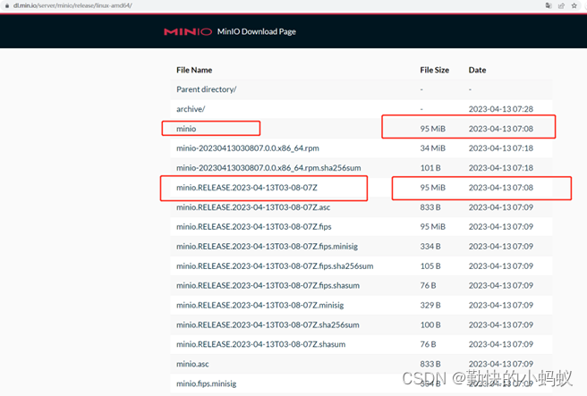
Task: Open the minio.RELEASE .sha256sum file
Action: pos(268,324)
